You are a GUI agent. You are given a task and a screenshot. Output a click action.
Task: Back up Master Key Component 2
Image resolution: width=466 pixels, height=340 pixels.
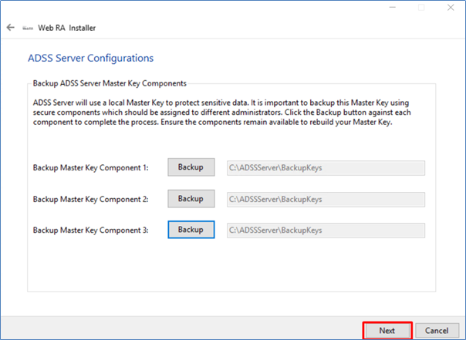pos(191,199)
